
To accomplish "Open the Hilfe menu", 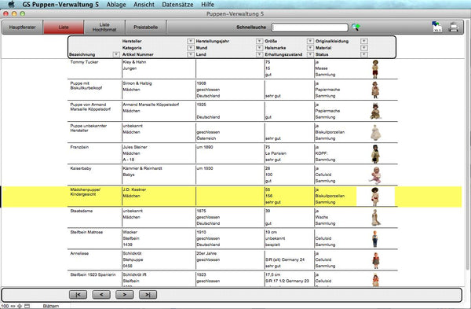I will tap(207, 5).
